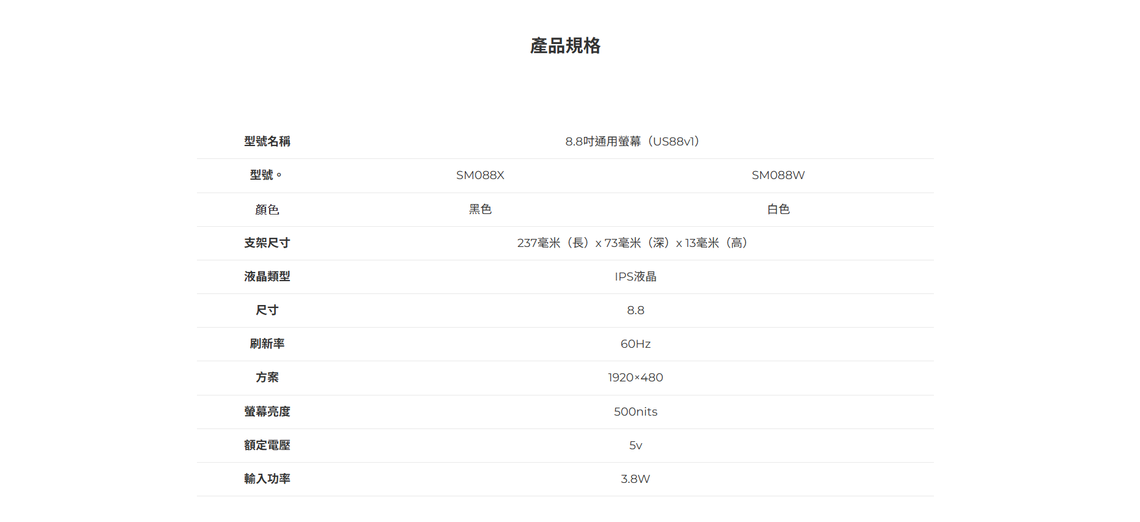Image resolution: width=1140 pixels, height=522 pixels.
Task: Select the IPS液晶 value
Action: pos(635,277)
